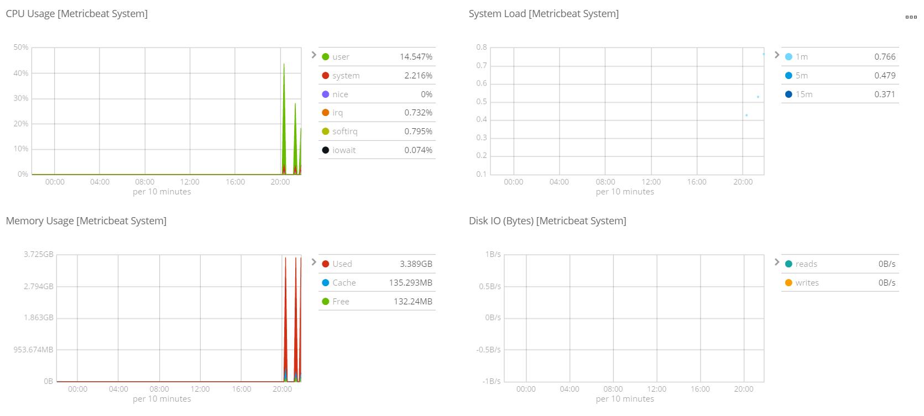The image size is (924, 416).
Task: Click the orange writes color dot
Action: (x=789, y=283)
